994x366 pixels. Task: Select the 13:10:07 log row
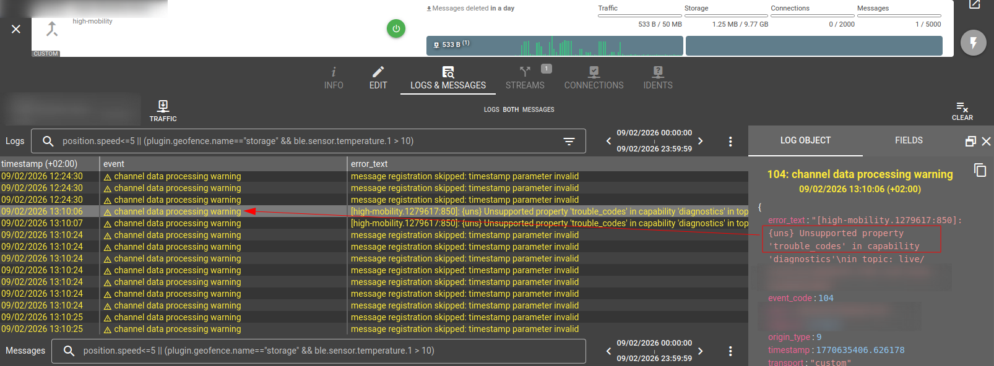[x=173, y=223]
